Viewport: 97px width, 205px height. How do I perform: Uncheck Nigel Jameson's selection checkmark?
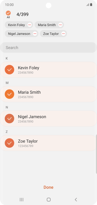(x=9, y=119)
